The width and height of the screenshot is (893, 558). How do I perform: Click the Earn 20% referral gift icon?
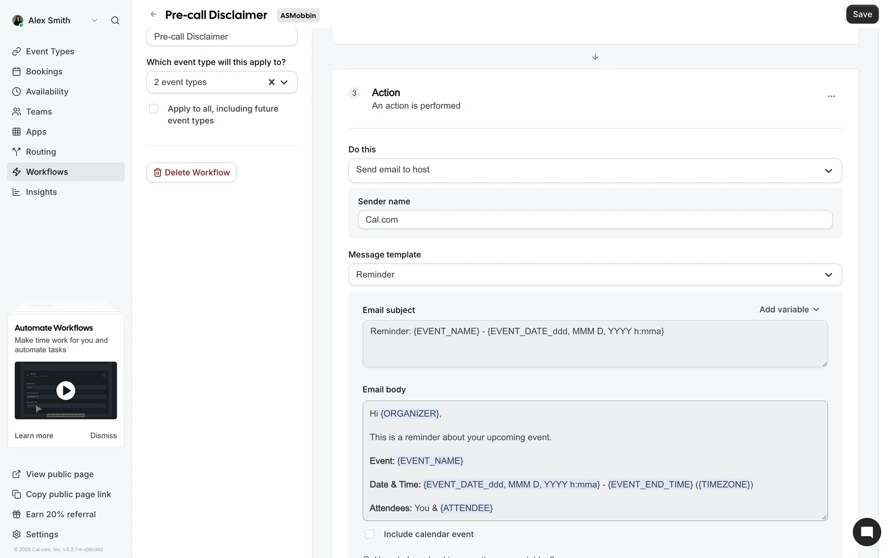(x=17, y=514)
